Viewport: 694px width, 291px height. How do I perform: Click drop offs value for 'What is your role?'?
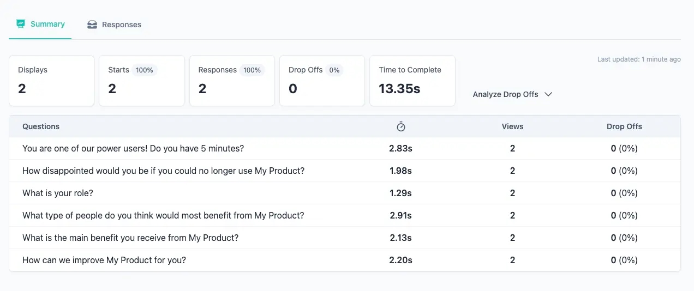tap(624, 193)
